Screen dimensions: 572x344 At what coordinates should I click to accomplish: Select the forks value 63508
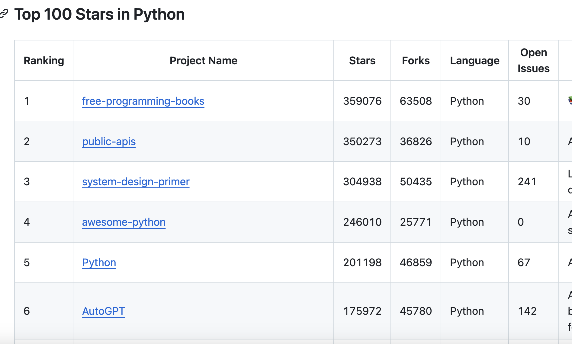(416, 101)
